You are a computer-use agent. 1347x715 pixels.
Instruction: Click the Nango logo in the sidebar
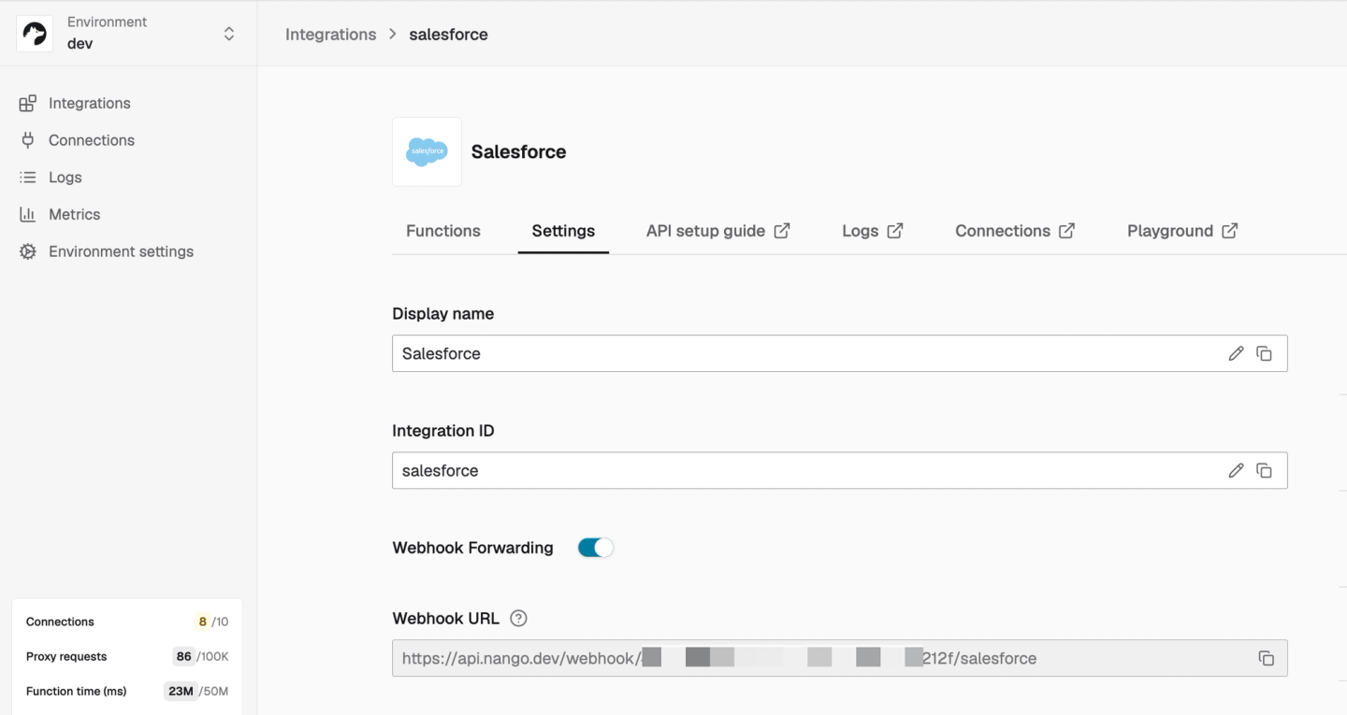click(35, 34)
